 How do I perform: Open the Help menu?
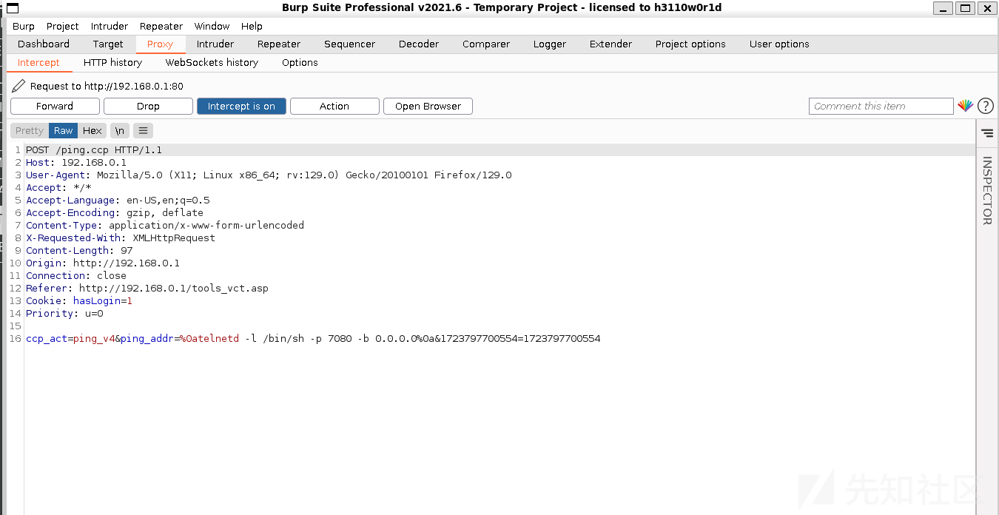[252, 26]
